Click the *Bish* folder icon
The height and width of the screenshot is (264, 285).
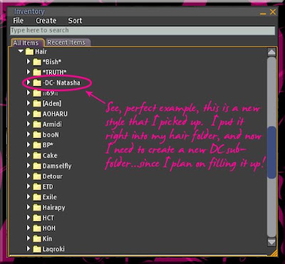point(37,62)
